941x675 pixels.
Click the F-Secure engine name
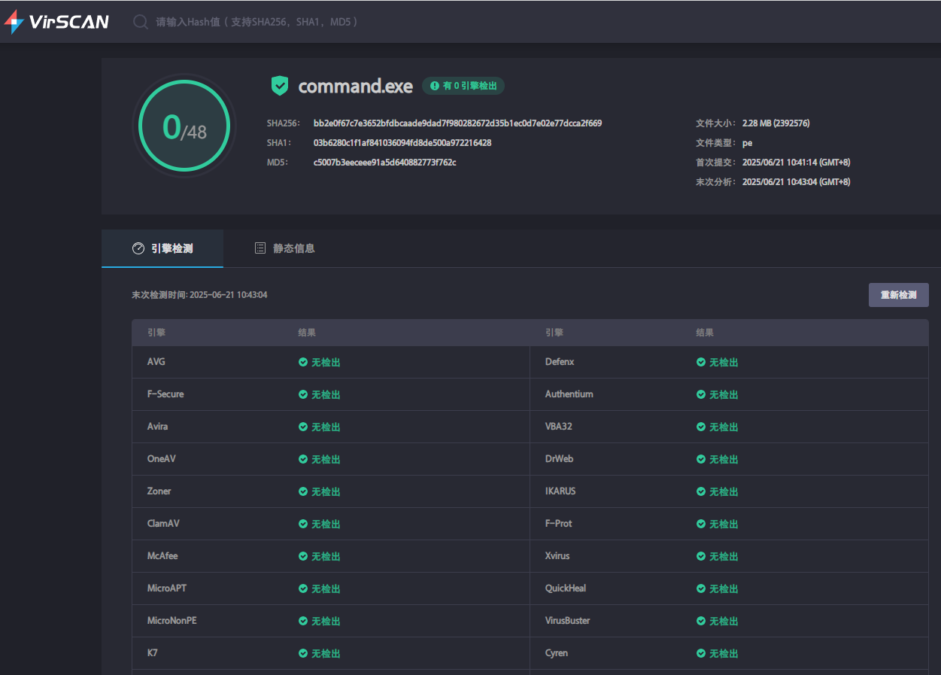click(x=165, y=394)
